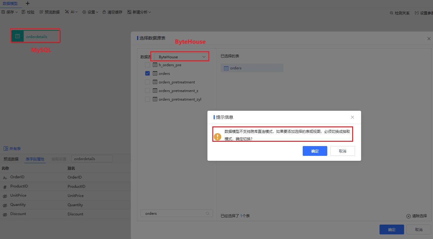This screenshot has height=239, width=433.
Task: Confirm switching with 确定 in 提示信息
Action: pyautogui.click(x=315, y=151)
